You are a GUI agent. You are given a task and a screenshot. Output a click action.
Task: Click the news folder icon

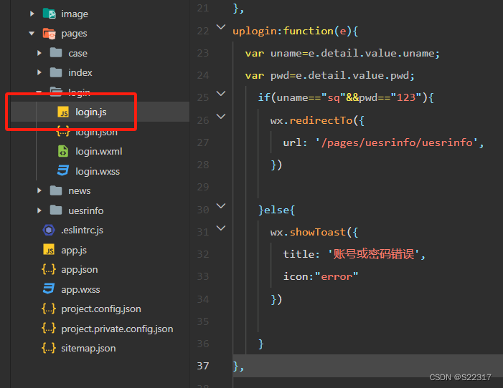(56, 190)
